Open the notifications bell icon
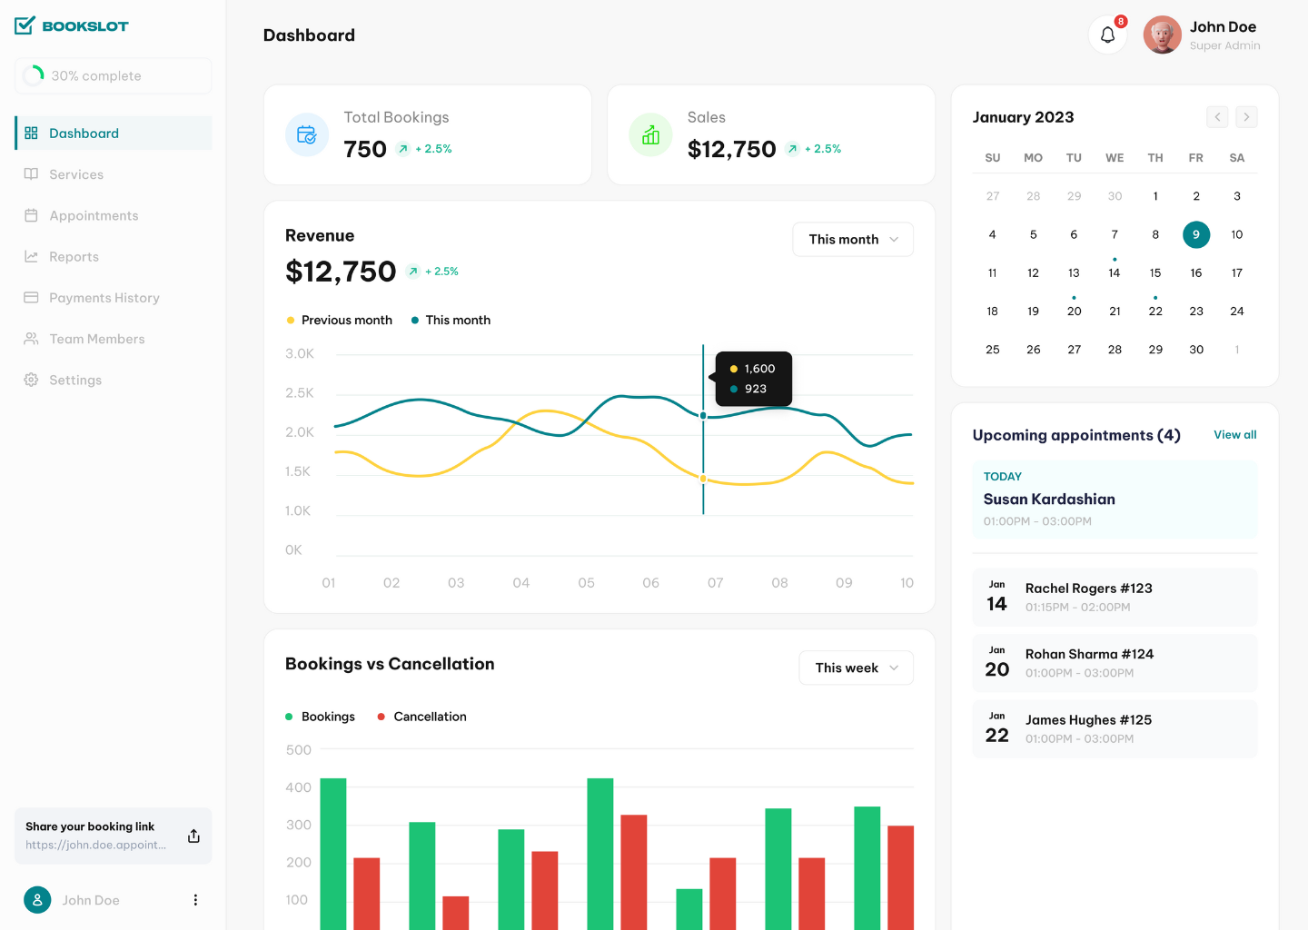This screenshot has height=930, width=1308. [1107, 35]
